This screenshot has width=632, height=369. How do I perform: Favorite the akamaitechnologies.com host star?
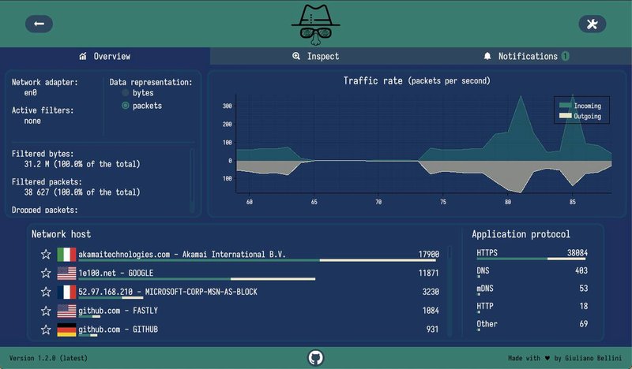click(x=46, y=255)
